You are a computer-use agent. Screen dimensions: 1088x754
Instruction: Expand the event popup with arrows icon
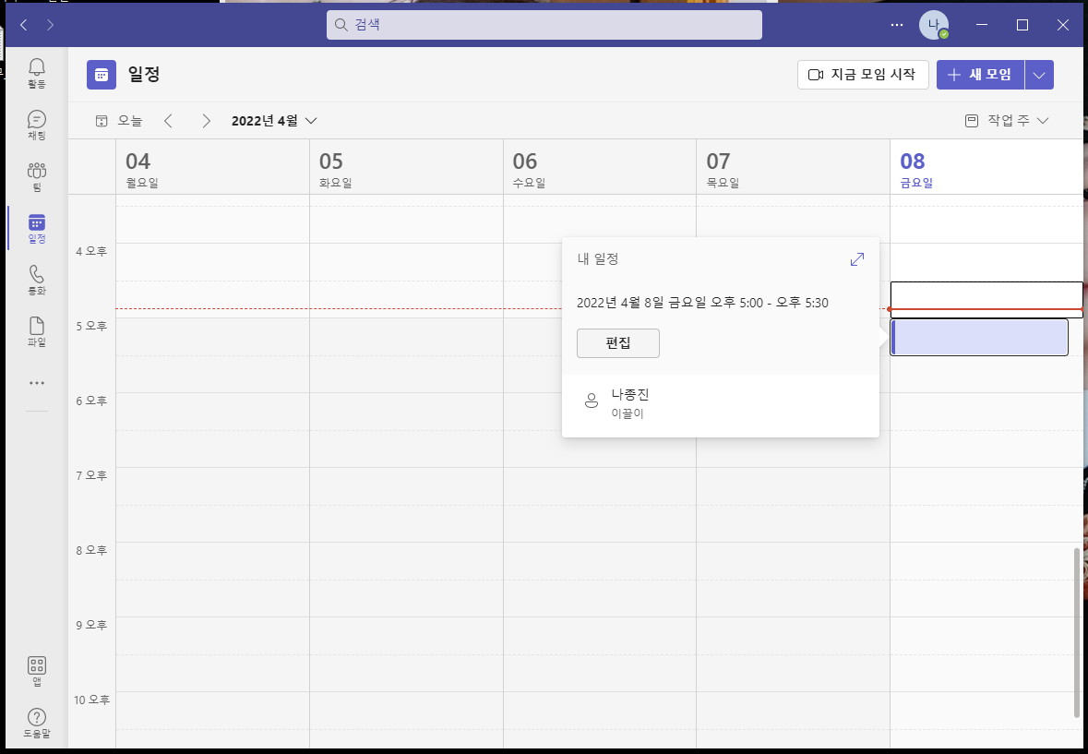click(x=857, y=259)
